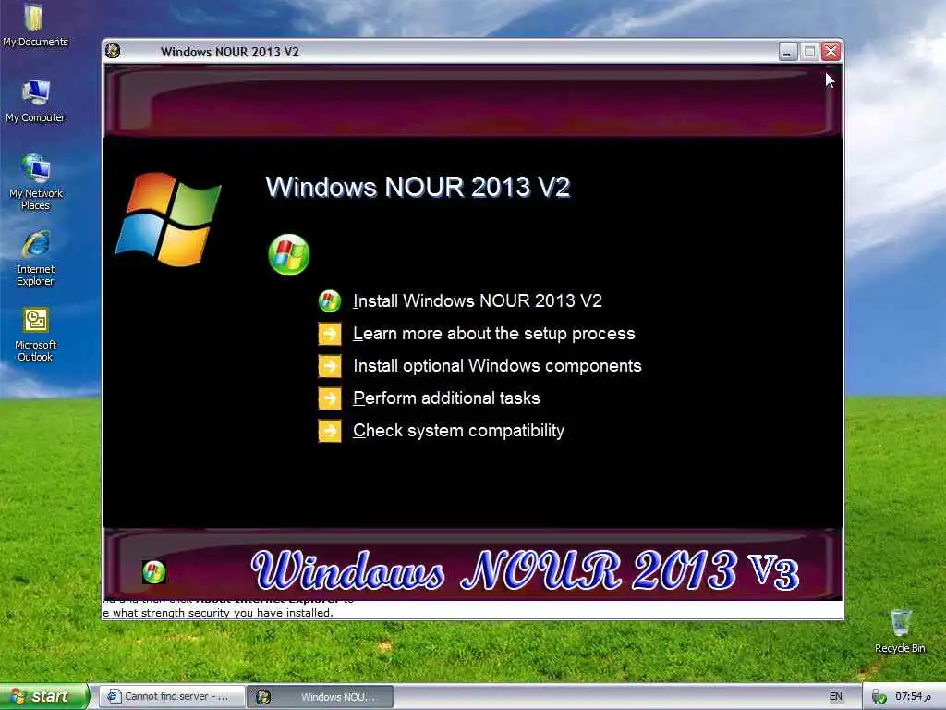Open My Documents desktop icon
Screen dimensions: 946x710
point(35,25)
